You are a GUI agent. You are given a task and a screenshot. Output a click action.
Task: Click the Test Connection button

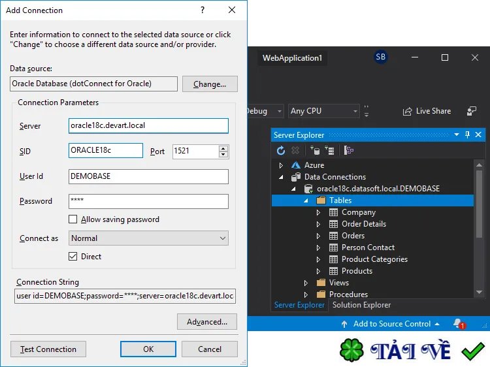48,349
